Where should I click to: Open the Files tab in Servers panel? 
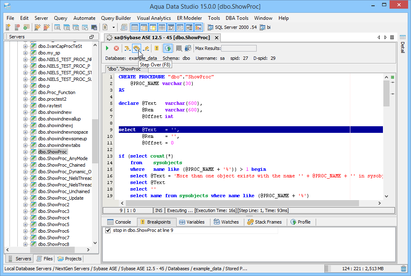point(45,259)
